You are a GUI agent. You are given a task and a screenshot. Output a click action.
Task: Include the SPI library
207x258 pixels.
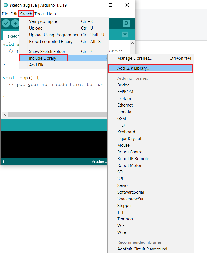point(151,179)
